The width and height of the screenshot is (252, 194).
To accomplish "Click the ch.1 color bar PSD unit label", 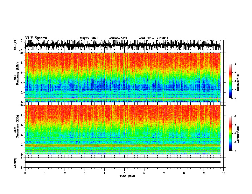I will [x=238, y=82].
